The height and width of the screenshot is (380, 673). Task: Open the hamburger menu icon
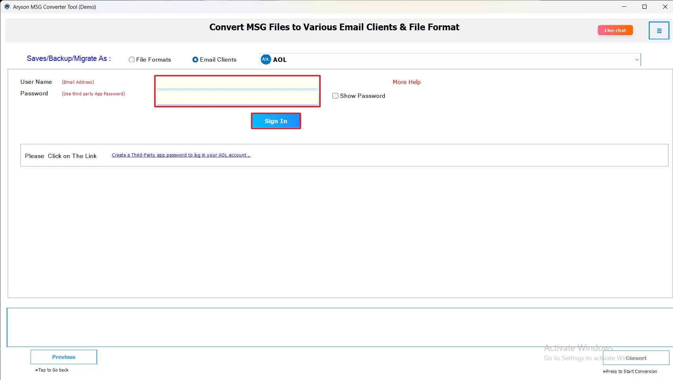(x=659, y=31)
